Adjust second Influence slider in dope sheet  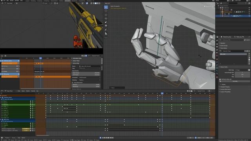26,130
